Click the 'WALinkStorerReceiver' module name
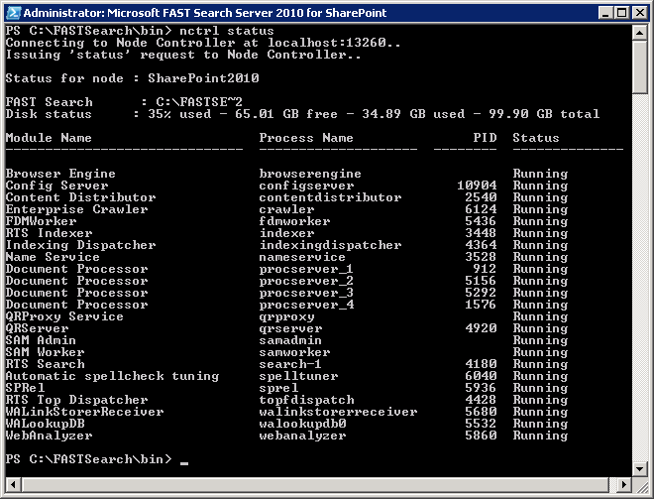The image size is (654, 499). (84, 412)
